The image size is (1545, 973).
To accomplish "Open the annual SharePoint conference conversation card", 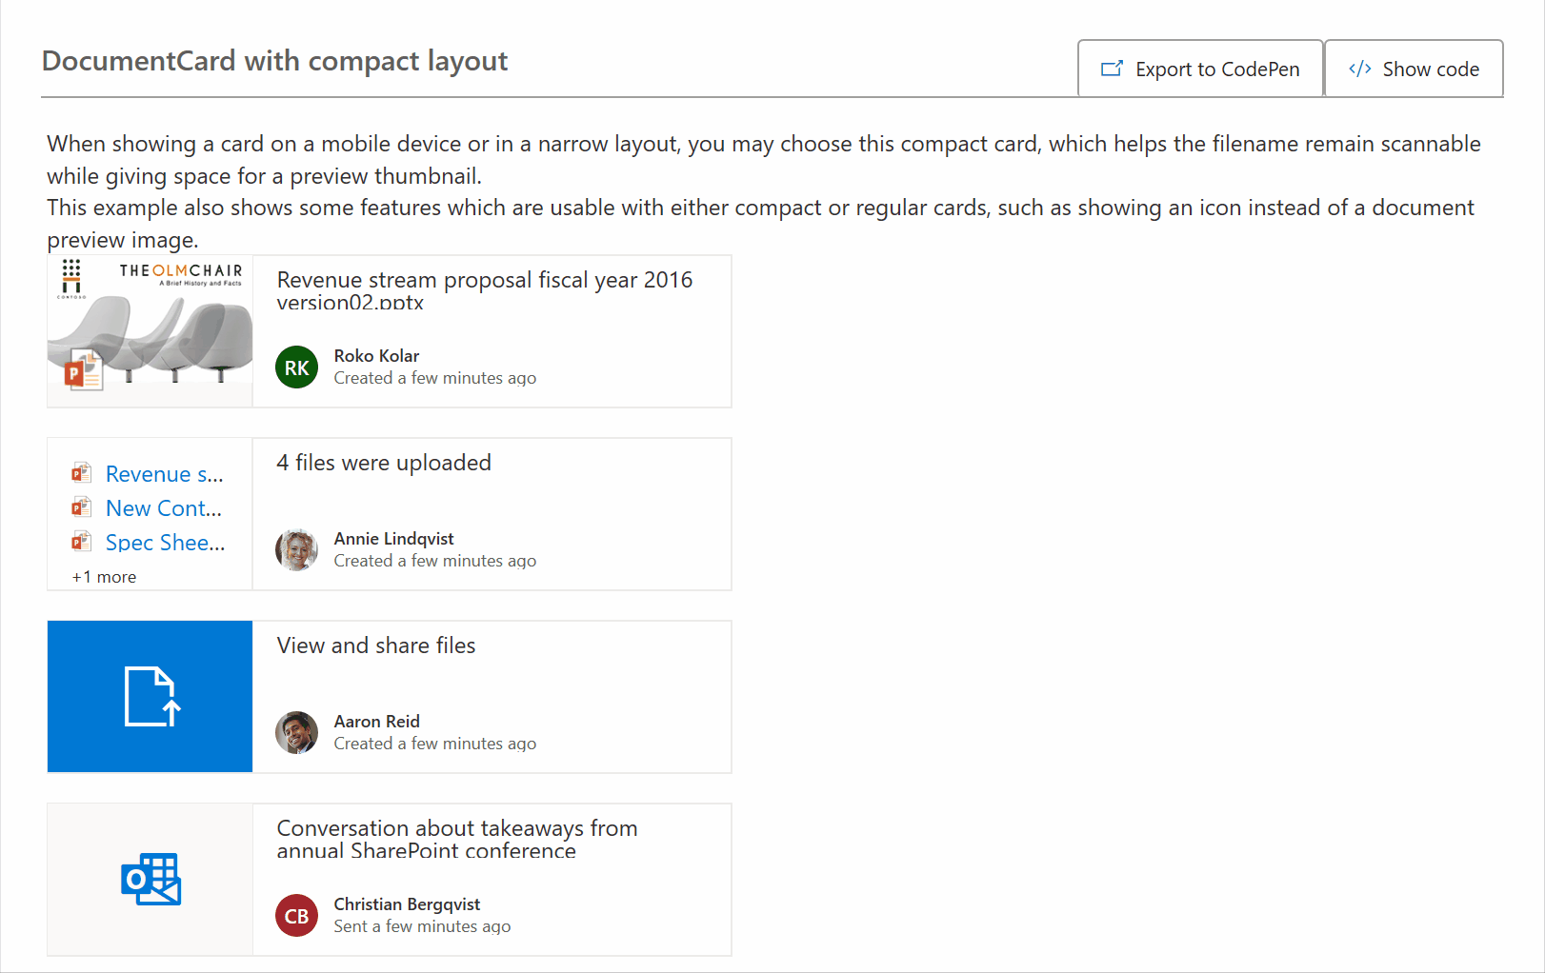I will (457, 839).
